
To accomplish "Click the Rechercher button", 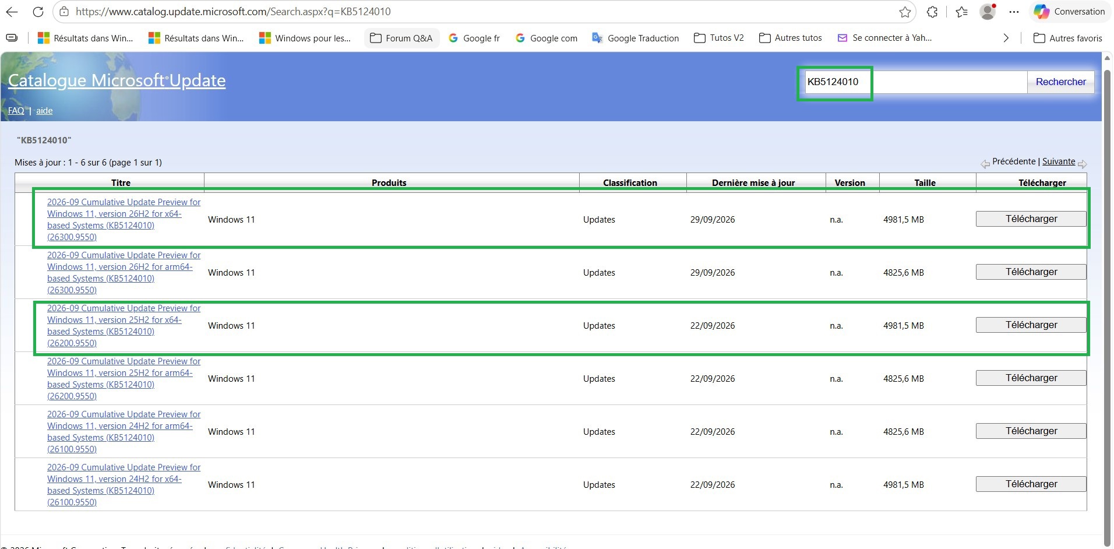I will [x=1060, y=82].
